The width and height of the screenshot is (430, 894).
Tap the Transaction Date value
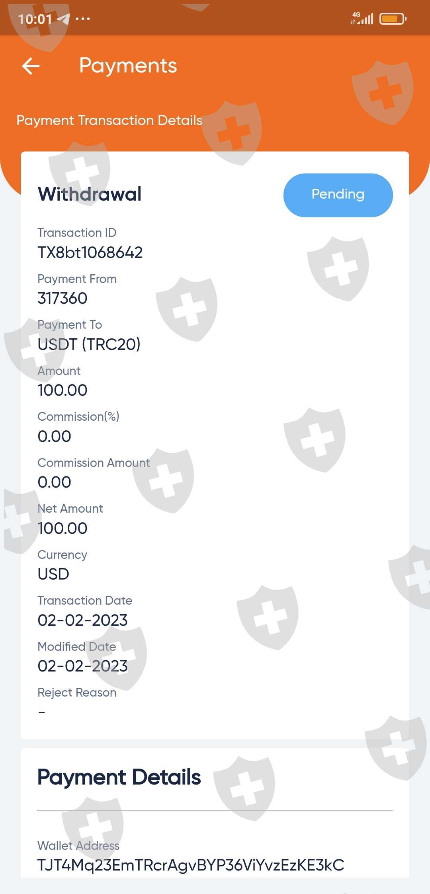82,620
